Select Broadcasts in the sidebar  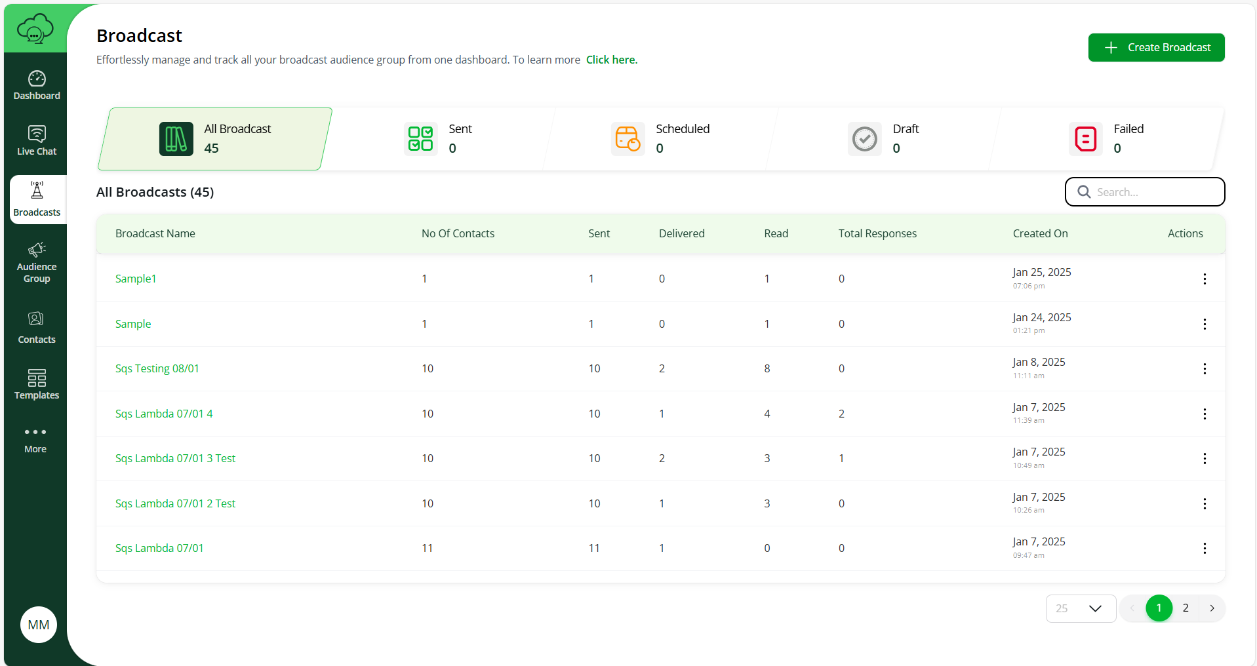(37, 199)
